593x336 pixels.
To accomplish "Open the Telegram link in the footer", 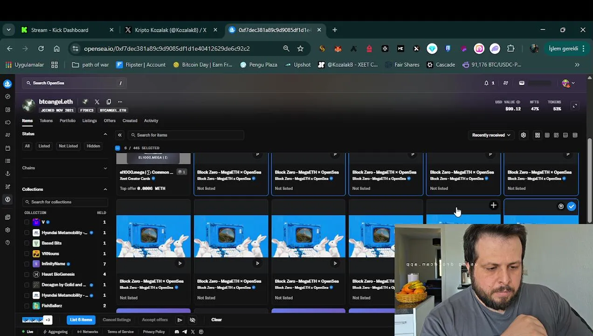I will pyautogui.click(x=185, y=332).
